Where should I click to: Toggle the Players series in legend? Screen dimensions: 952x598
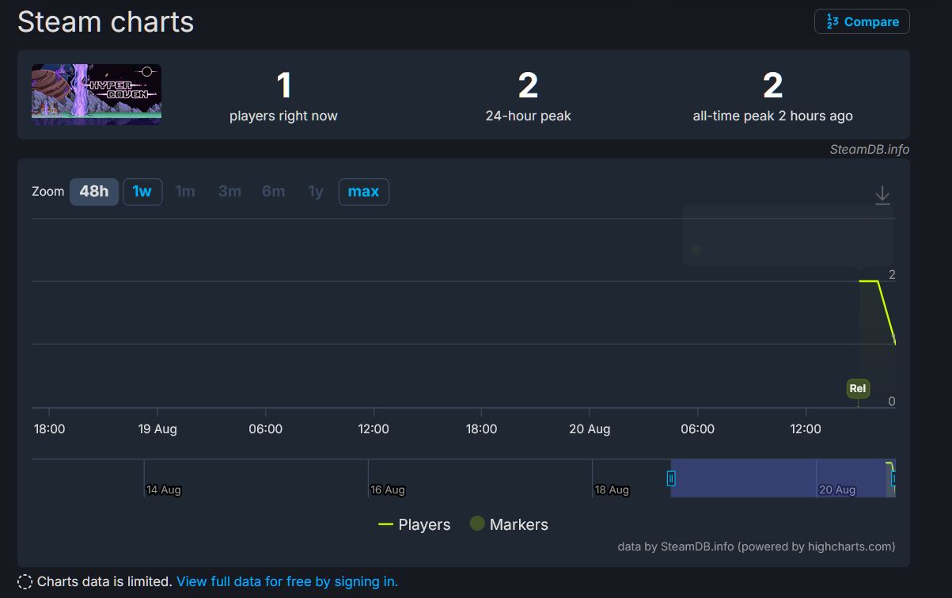(x=415, y=524)
